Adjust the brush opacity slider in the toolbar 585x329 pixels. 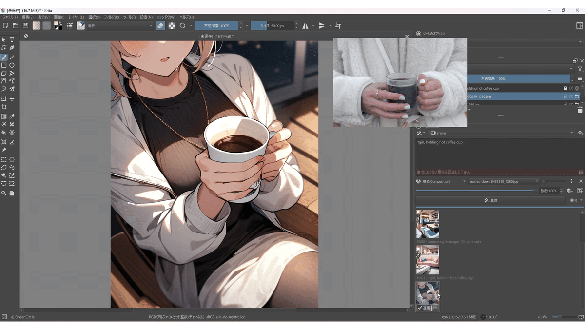[216, 26]
